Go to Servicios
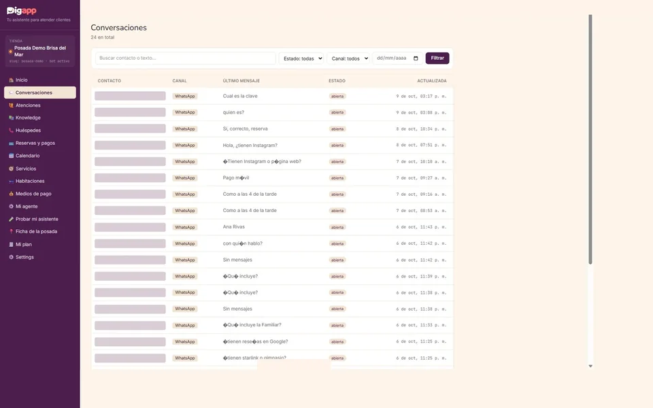Image resolution: width=653 pixels, height=408 pixels. 40,169
